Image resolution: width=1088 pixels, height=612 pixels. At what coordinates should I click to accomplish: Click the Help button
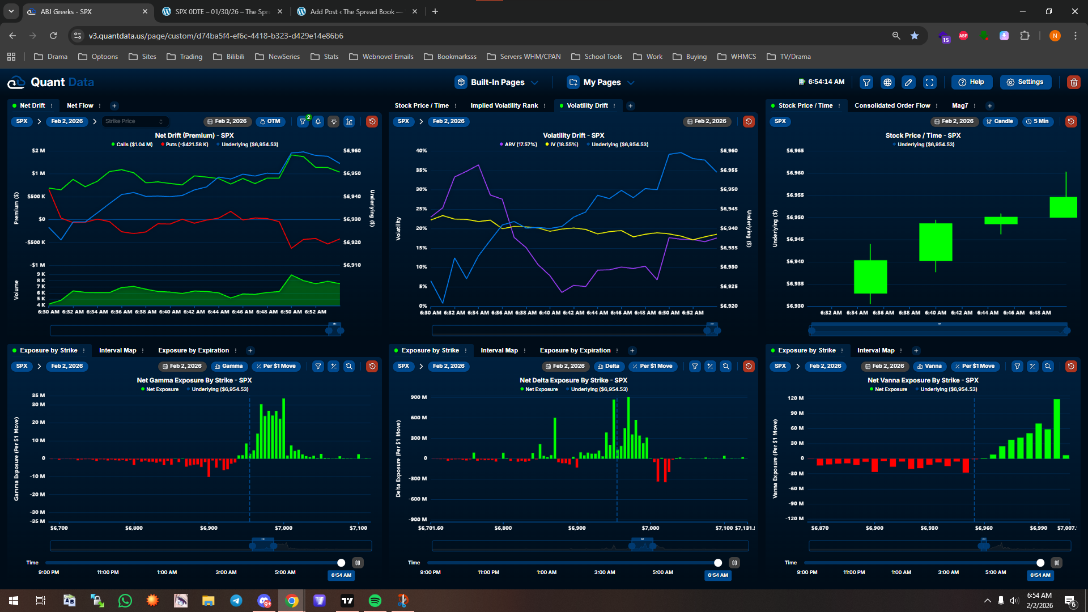971,82
